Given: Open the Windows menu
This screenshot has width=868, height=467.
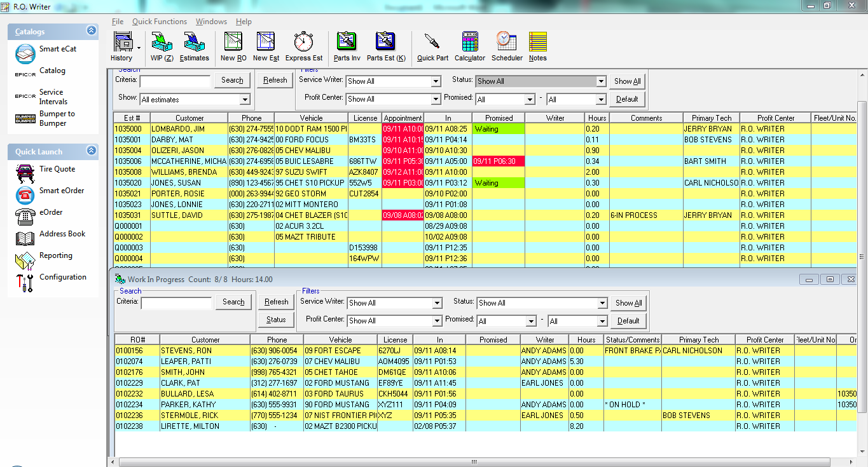Looking at the screenshot, I should [211, 22].
